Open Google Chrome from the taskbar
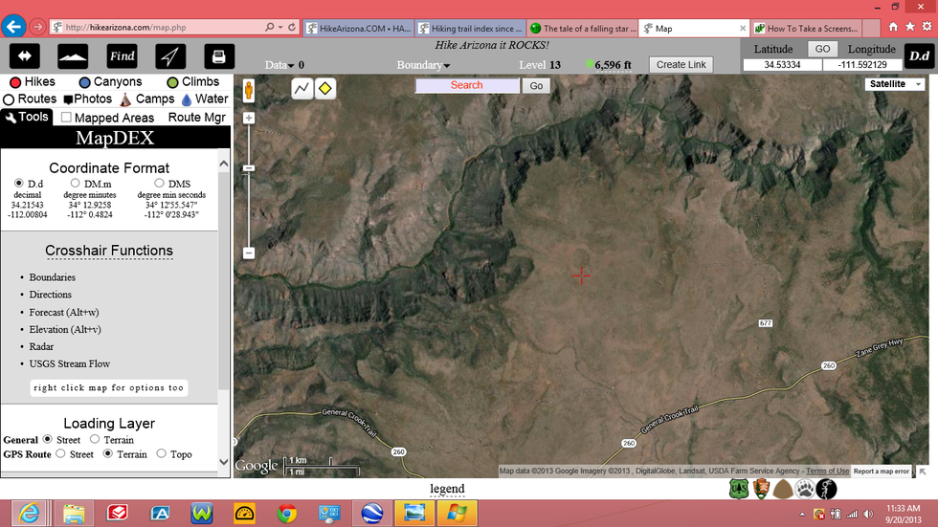 point(286,514)
